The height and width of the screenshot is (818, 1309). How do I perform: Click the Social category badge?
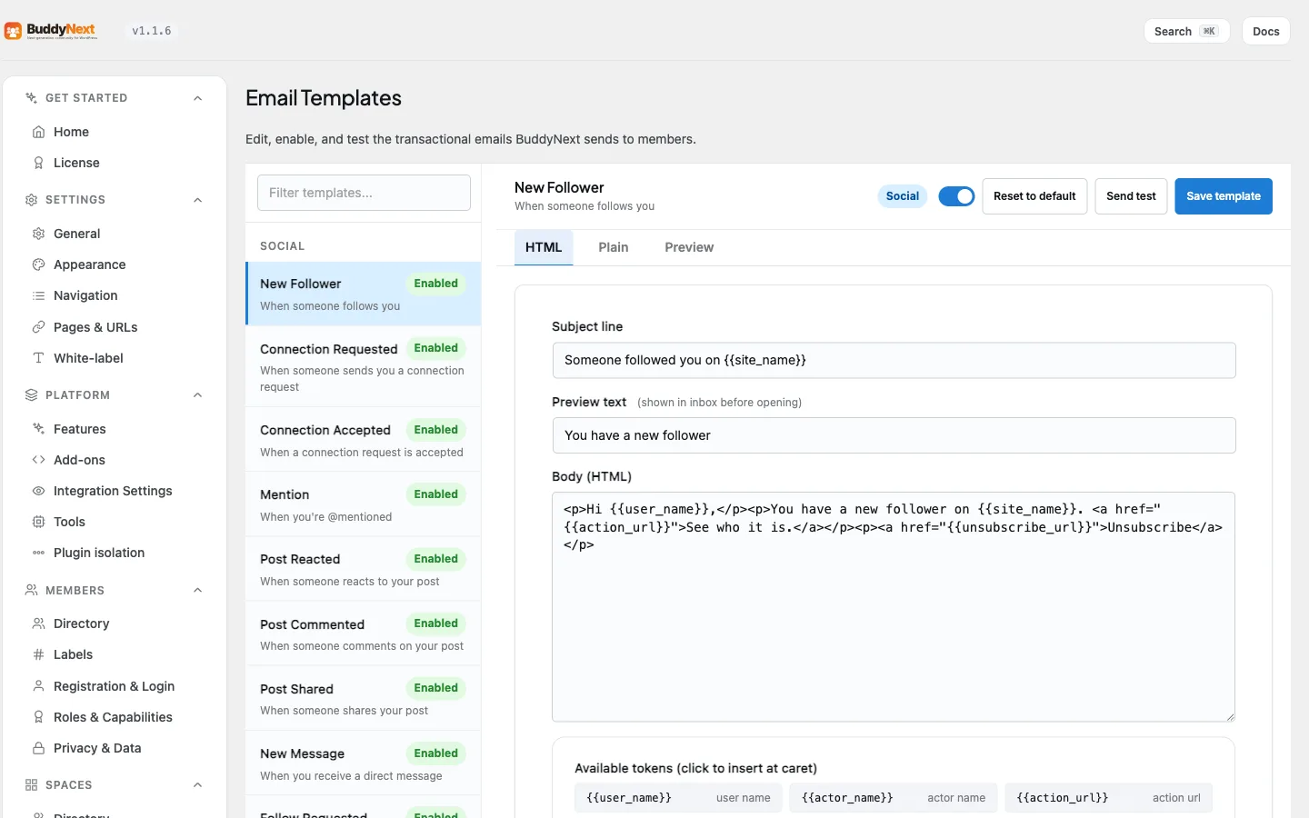click(903, 196)
